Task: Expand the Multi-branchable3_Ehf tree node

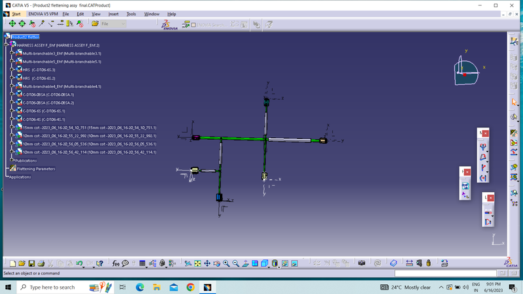Action: [x=12, y=53]
